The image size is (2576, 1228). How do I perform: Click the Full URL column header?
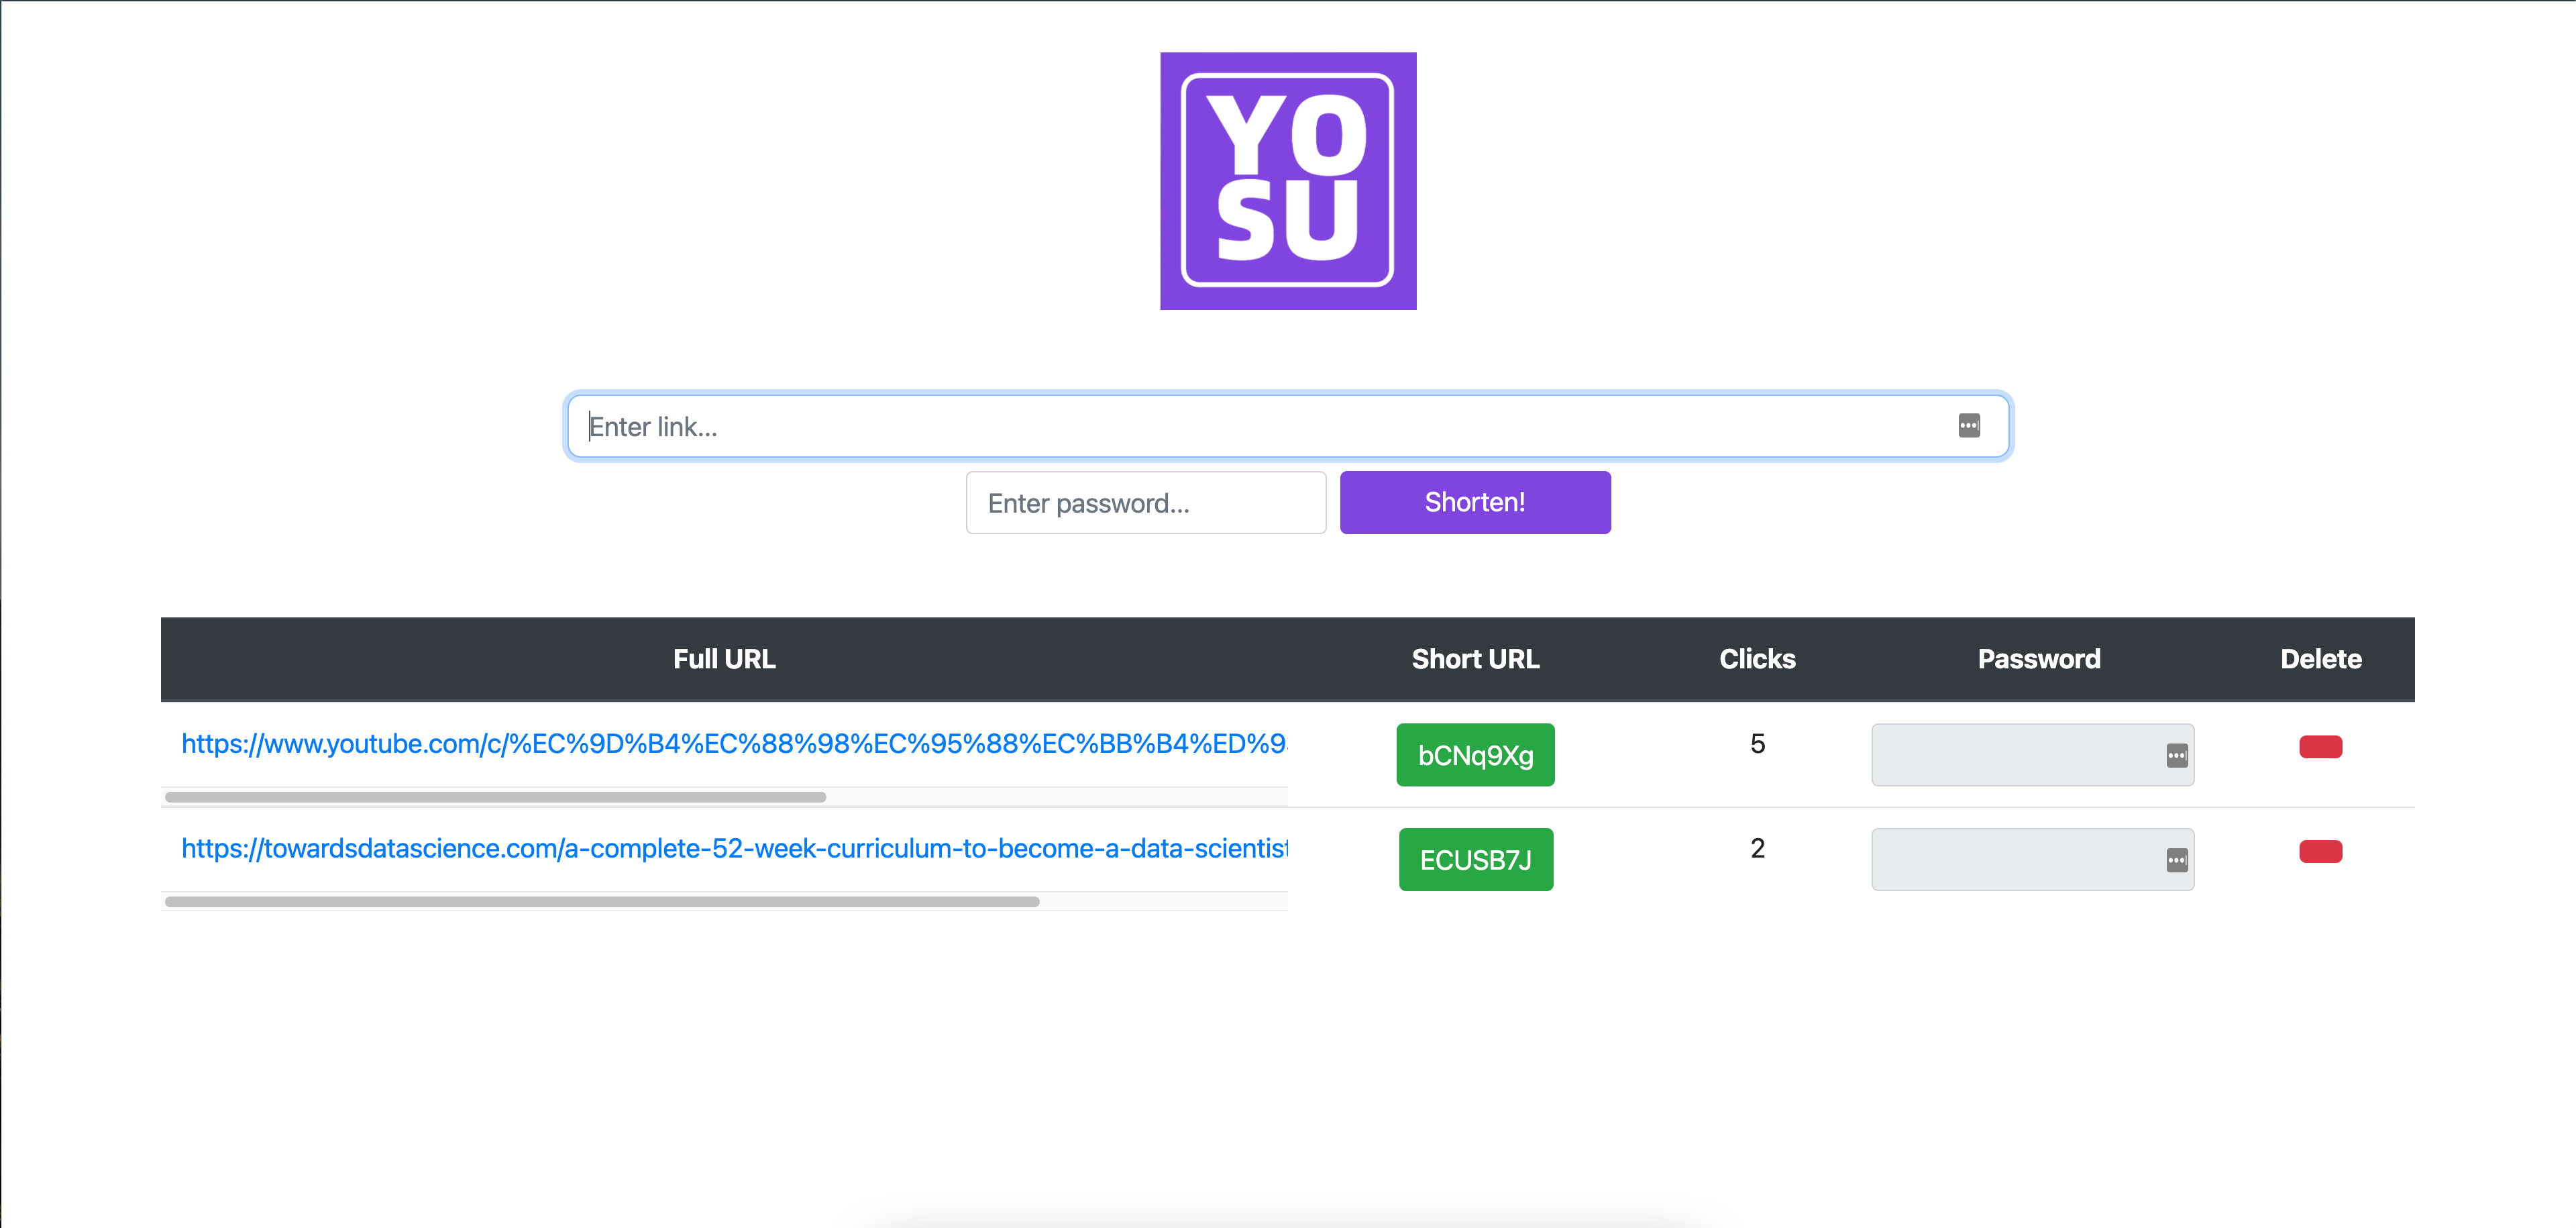(x=724, y=659)
